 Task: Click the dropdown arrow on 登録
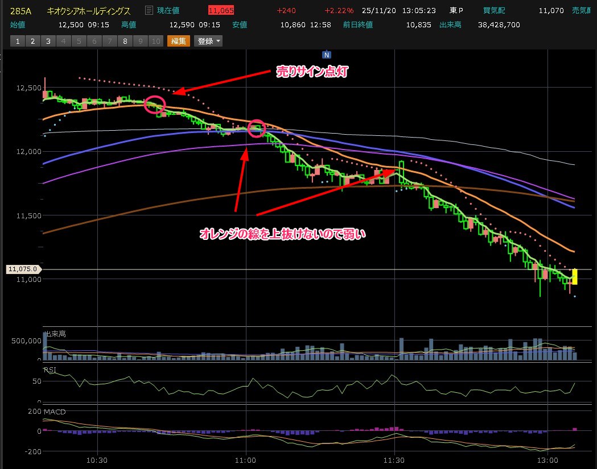[219, 41]
